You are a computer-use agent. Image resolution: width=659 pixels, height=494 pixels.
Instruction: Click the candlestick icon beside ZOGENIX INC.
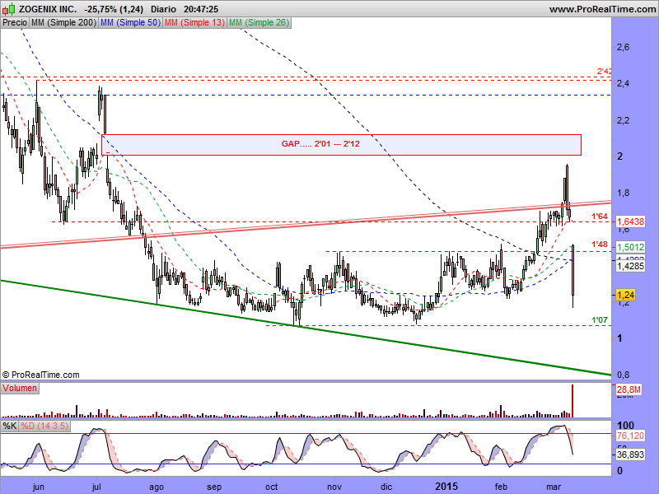[x=8, y=8]
